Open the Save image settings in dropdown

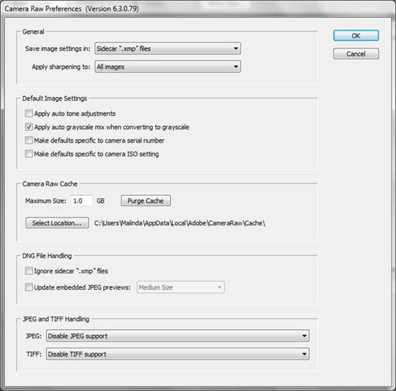pyautogui.click(x=168, y=48)
